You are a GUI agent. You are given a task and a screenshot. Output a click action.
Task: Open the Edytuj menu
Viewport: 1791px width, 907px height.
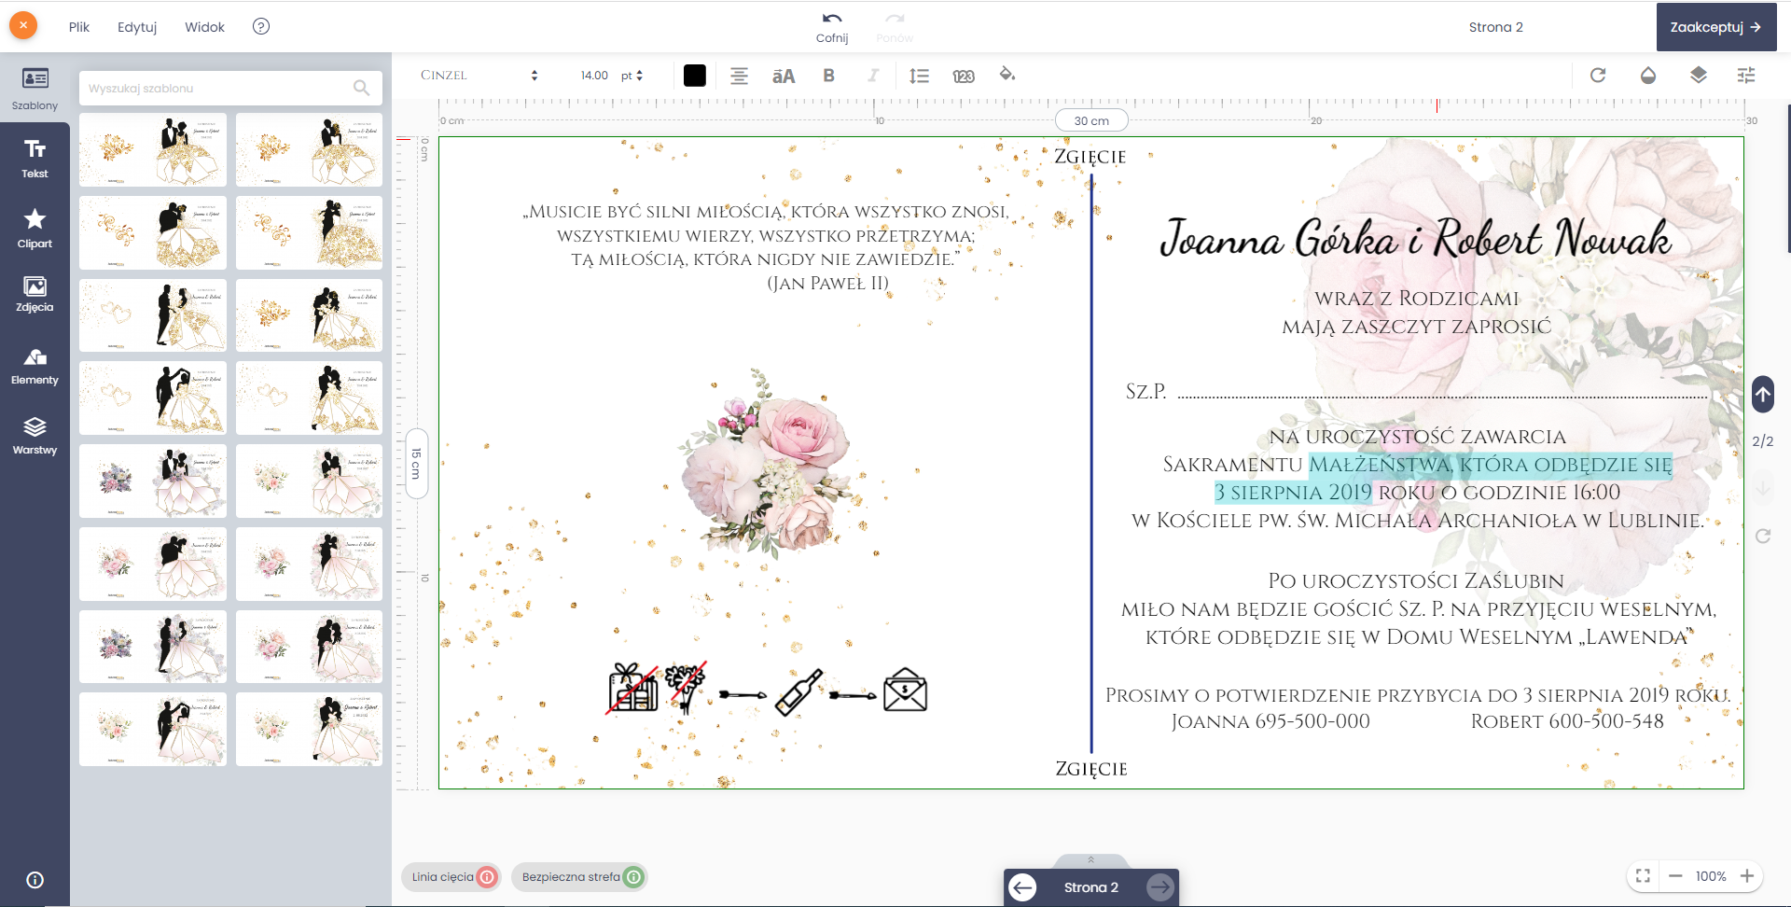(x=137, y=27)
